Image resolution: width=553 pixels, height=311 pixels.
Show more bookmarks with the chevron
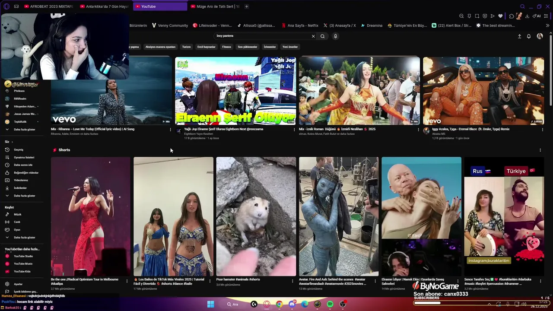click(x=547, y=25)
